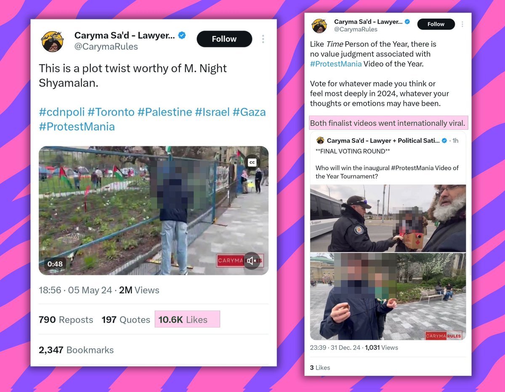Open the police officer video thumbnail
Image resolution: width=505 pixels, height=392 pixels.
388,218
